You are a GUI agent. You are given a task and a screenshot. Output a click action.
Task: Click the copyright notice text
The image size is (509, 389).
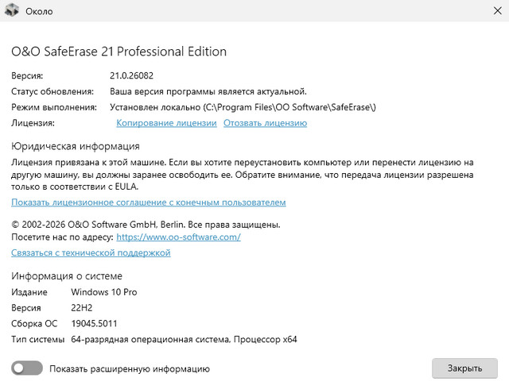tap(148, 224)
